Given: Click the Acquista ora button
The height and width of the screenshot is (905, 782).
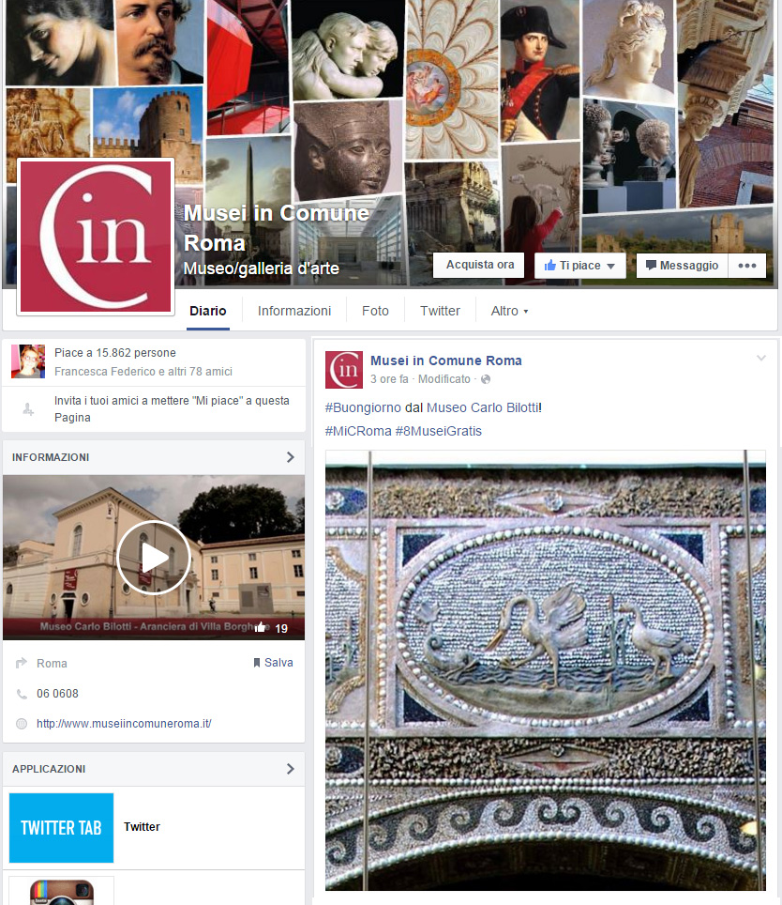Looking at the screenshot, I should [x=479, y=265].
